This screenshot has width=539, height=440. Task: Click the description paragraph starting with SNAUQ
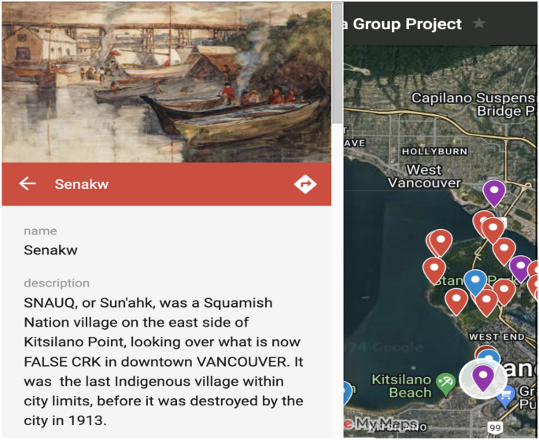(x=164, y=361)
